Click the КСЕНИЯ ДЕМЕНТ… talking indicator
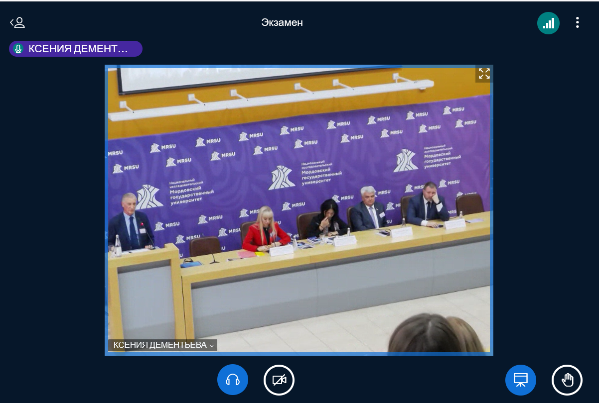Viewport: 599px width, 403px height. pos(76,49)
